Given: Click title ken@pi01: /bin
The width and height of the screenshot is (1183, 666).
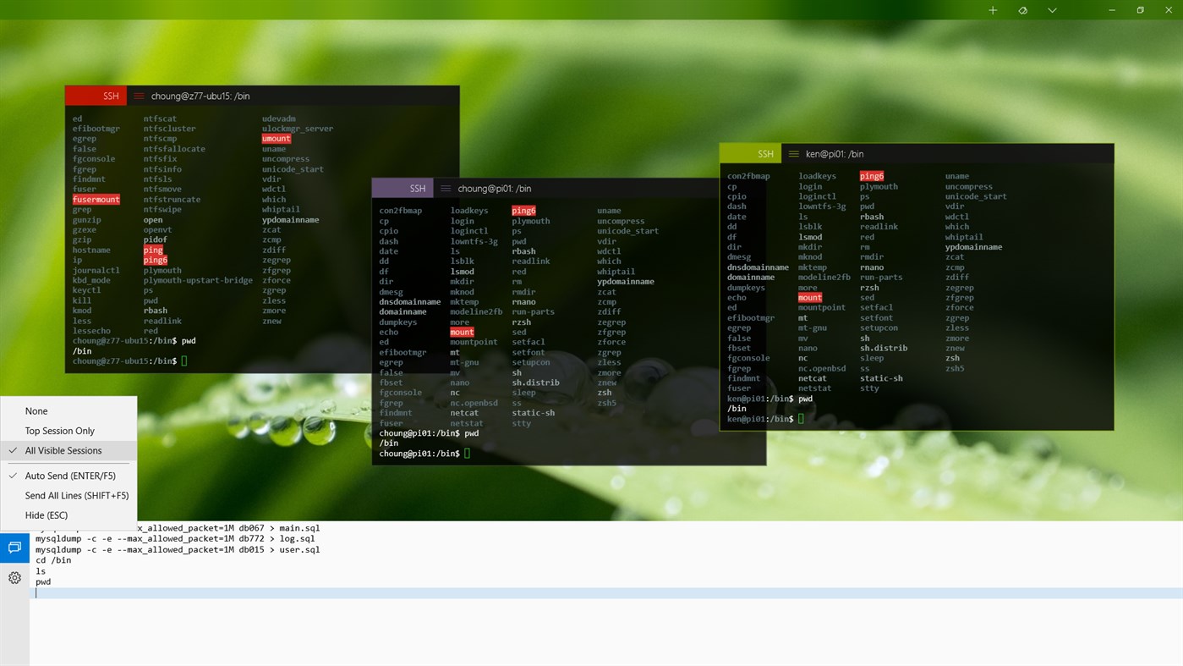Looking at the screenshot, I should click(835, 153).
